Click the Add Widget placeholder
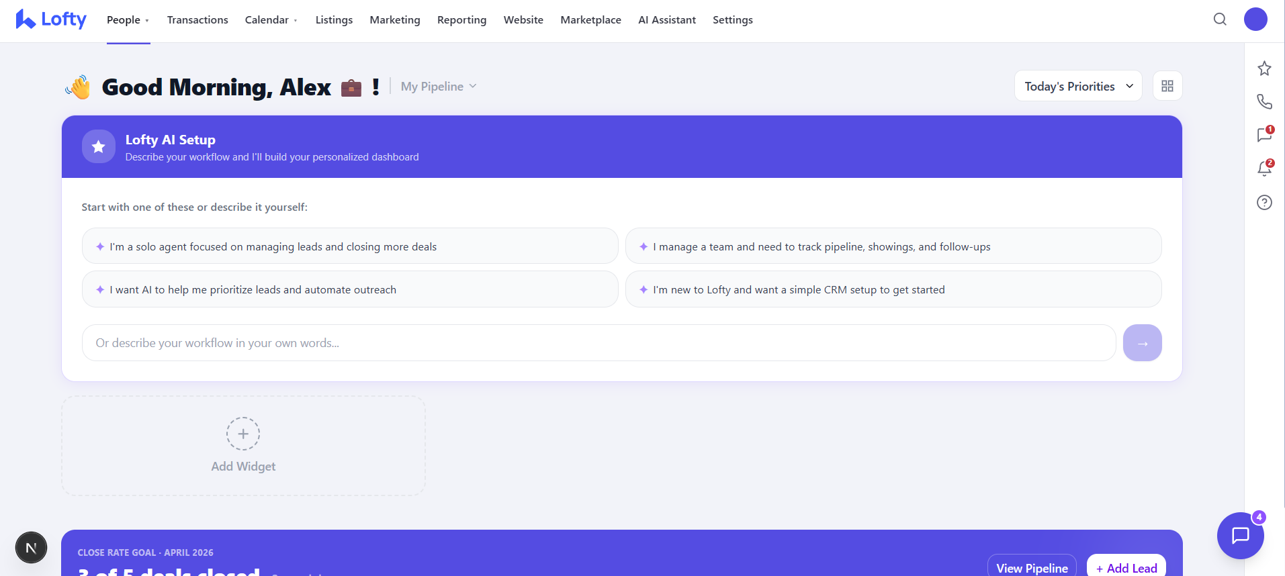This screenshot has height=576, width=1285. 243,446
